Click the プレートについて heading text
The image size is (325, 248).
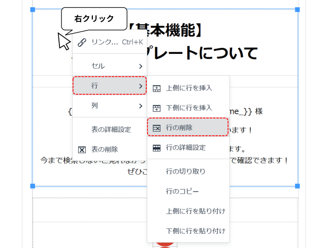pyautogui.click(x=202, y=53)
